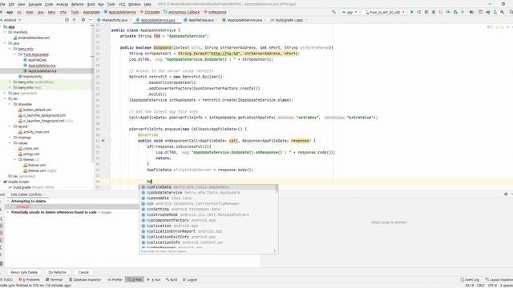Open the app run configuration dropdown

349,12
